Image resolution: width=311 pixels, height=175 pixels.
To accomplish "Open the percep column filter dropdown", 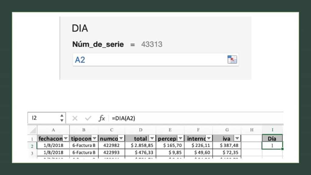I will tap(180, 138).
